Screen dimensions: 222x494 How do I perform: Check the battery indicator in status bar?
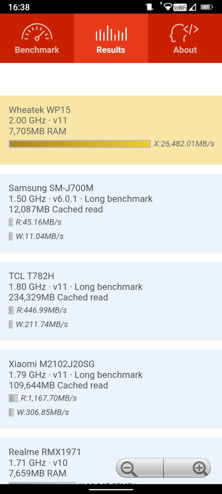click(206, 7)
